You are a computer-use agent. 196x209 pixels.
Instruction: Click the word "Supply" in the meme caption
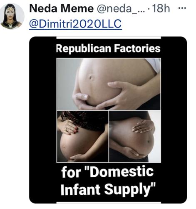pyautogui.click(x=129, y=190)
